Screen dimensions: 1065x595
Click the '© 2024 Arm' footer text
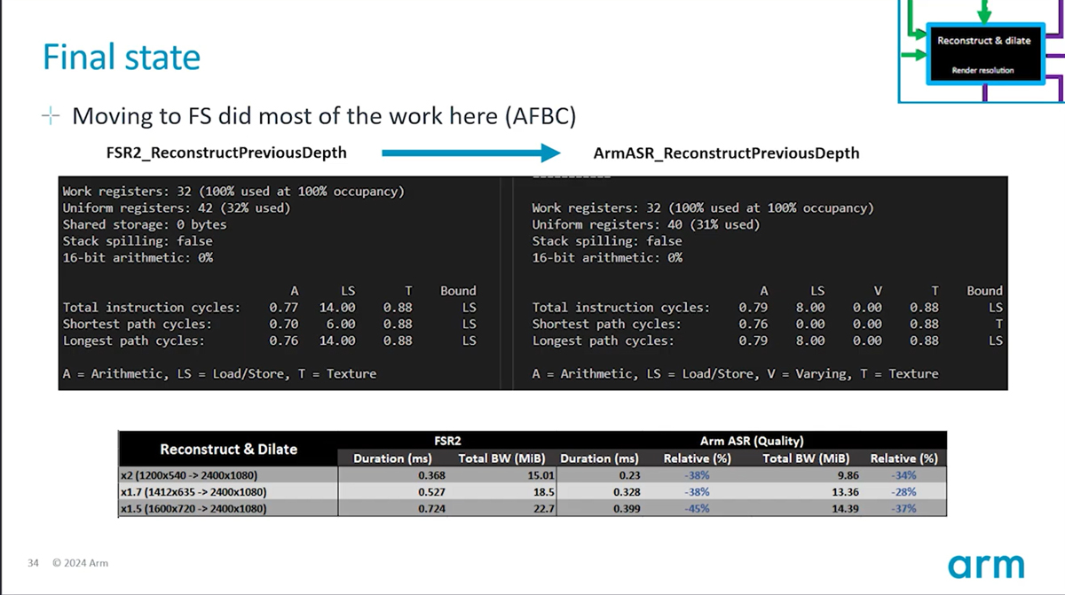pyautogui.click(x=80, y=563)
